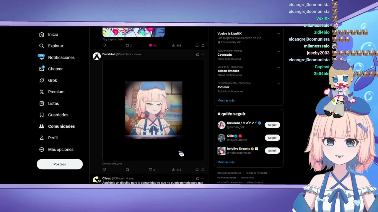Open Inicio home icon in sidebar
The height and width of the screenshot is (212, 378).
42,34
